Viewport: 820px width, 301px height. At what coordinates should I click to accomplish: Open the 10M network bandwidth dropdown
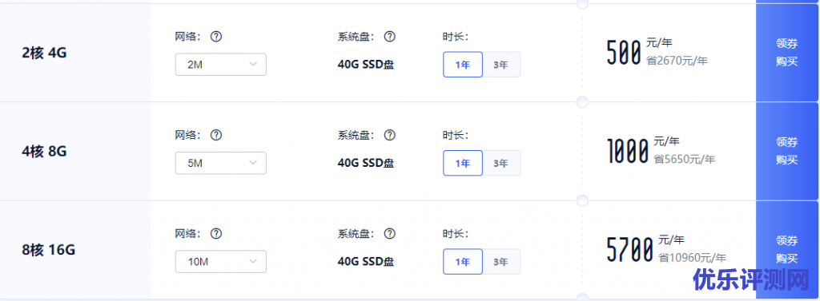tap(221, 262)
